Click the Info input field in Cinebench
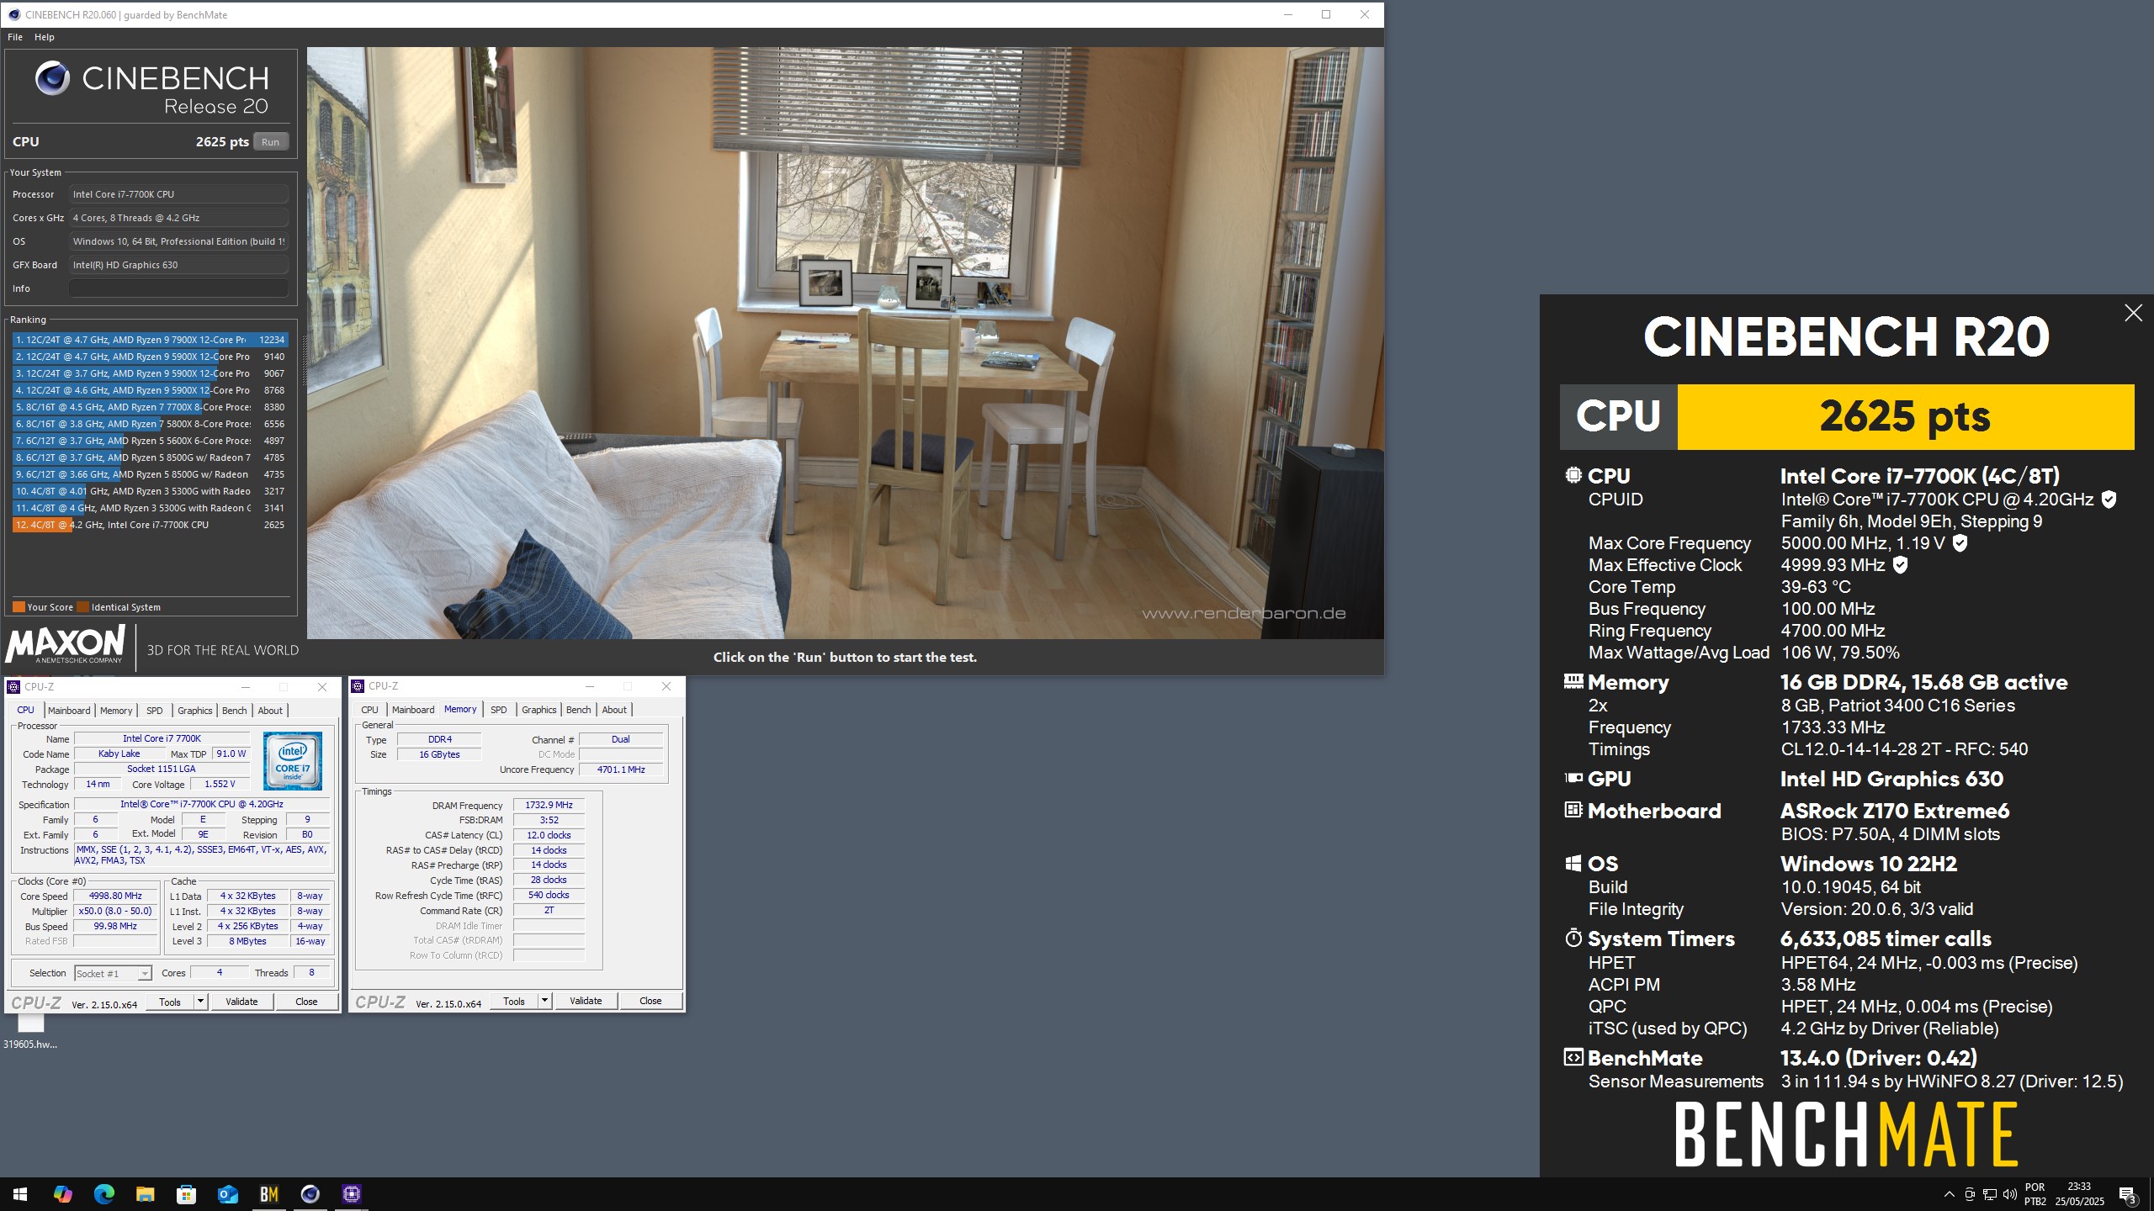The height and width of the screenshot is (1211, 2154). 178,288
